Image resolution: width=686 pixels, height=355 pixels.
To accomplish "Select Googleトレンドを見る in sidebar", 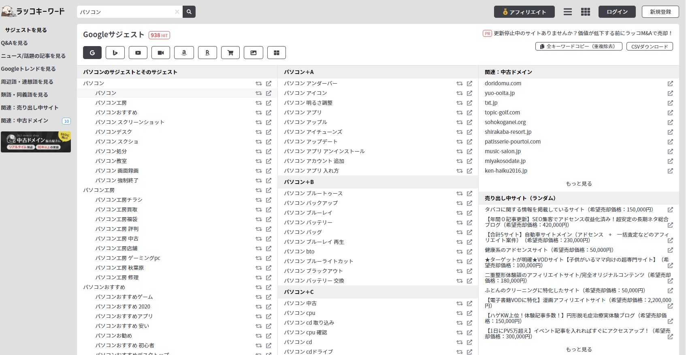I will tap(28, 69).
